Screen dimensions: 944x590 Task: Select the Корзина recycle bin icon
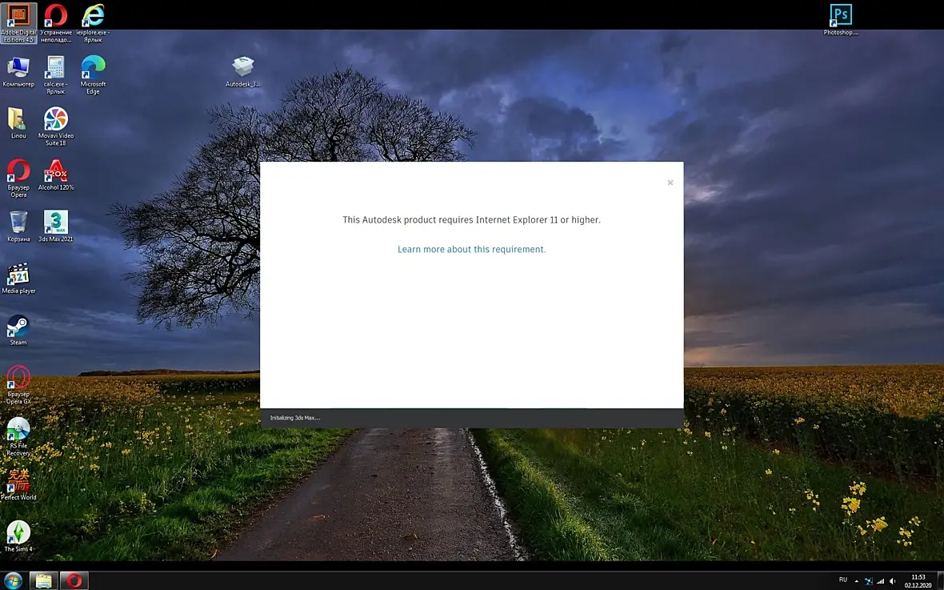tap(18, 226)
